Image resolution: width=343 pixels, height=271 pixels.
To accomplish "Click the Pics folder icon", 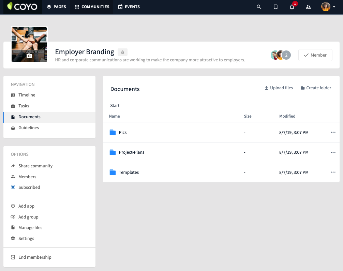I will (x=113, y=132).
